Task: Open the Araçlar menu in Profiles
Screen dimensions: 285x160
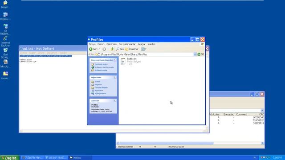Action: 142,44
